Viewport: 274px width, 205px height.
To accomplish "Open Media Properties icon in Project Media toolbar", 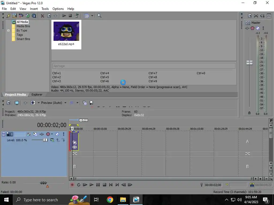I will pyautogui.click(x=49, y=16).
